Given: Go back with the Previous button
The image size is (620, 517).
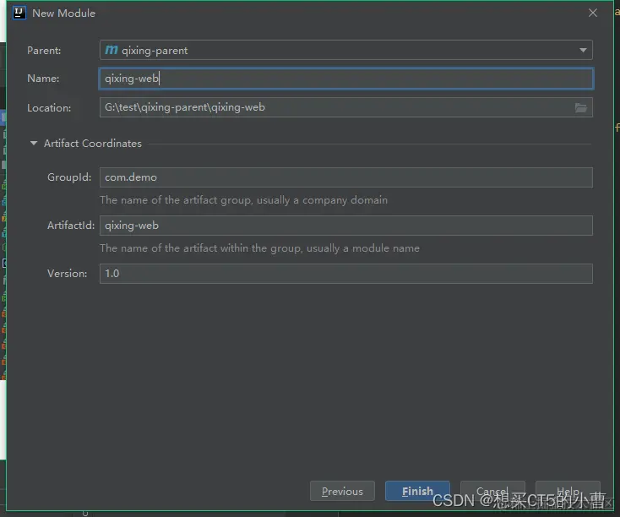Looking at the screenshot, I should tap(342, 492).
